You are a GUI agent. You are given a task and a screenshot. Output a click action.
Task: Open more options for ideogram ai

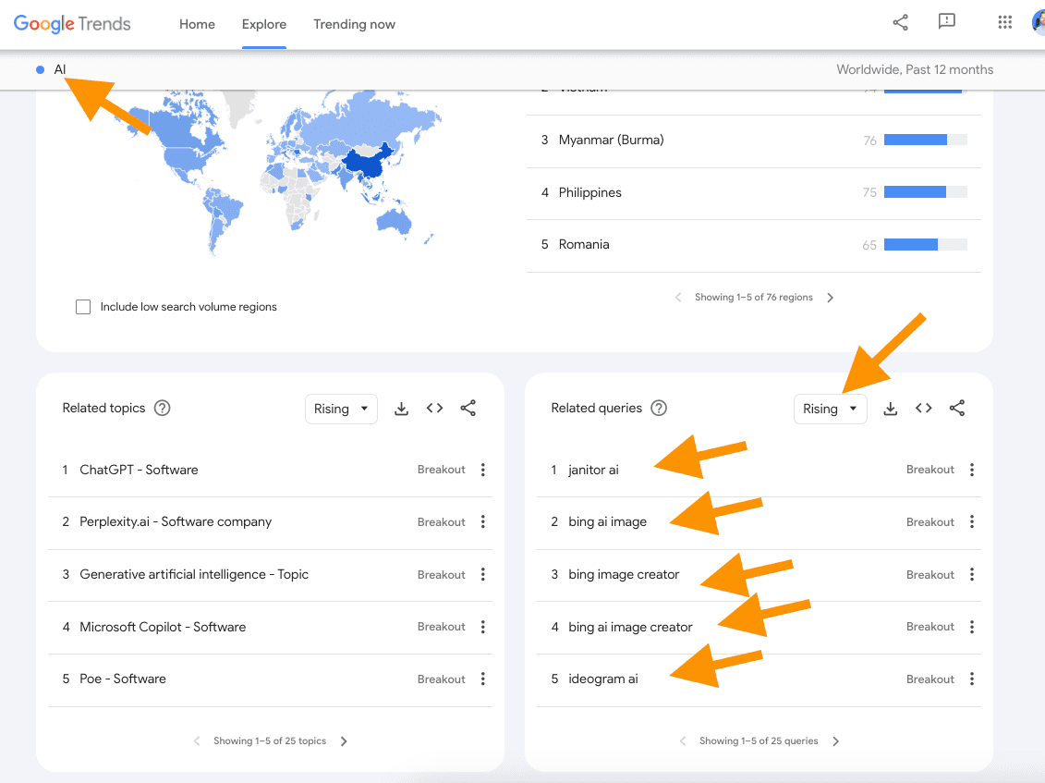972,679
